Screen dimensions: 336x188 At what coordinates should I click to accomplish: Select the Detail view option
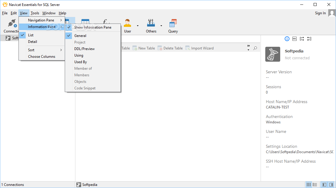42,42
